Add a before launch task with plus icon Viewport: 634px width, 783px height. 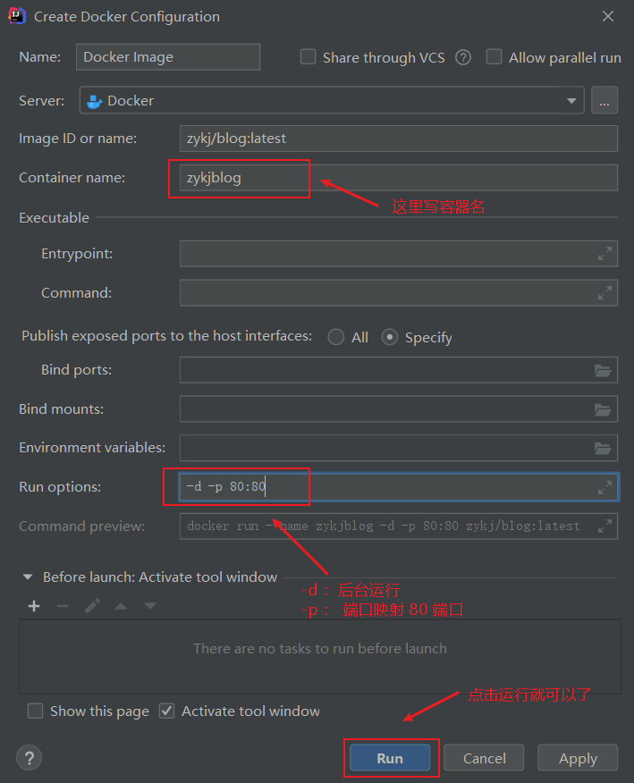click(x=34, y=606)
